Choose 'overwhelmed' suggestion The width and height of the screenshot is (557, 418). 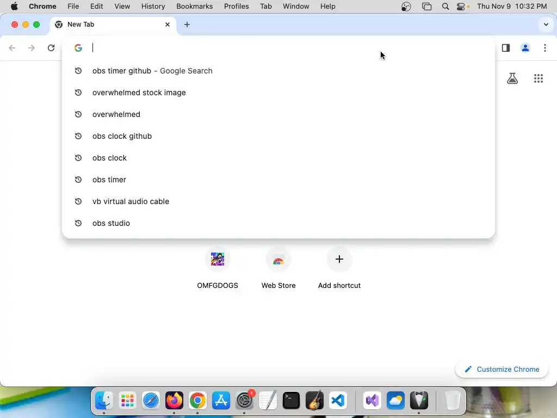tap(278, 114)
